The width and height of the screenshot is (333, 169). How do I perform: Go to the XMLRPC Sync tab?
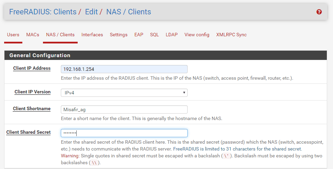231,35
